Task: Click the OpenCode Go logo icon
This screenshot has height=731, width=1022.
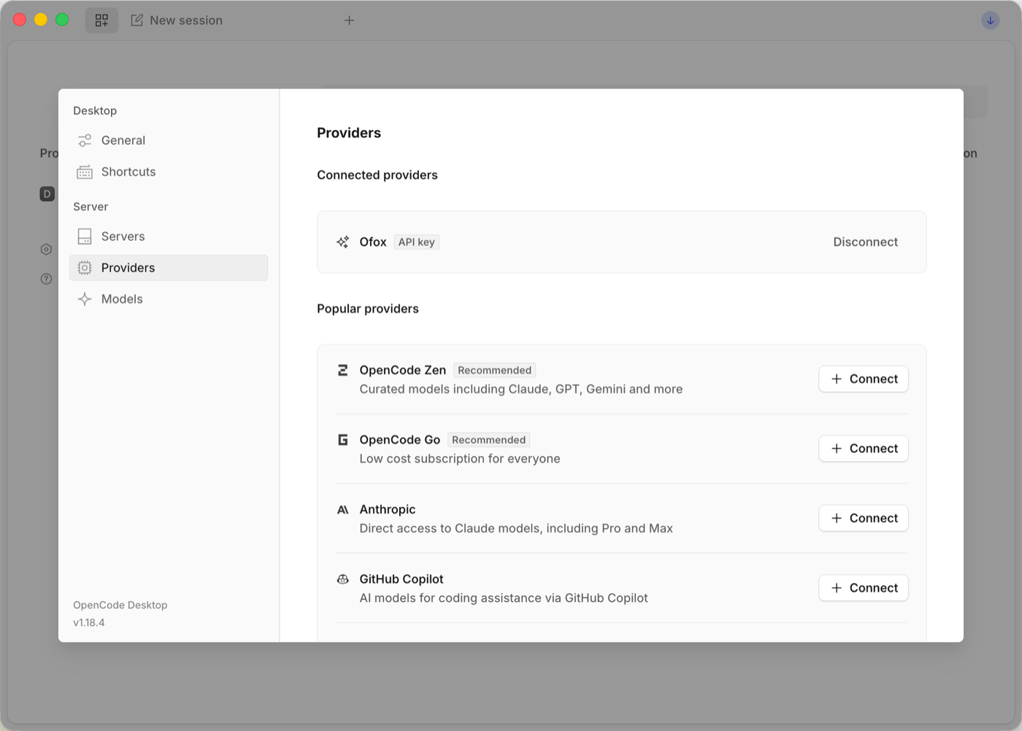Action: pos(342,440)
